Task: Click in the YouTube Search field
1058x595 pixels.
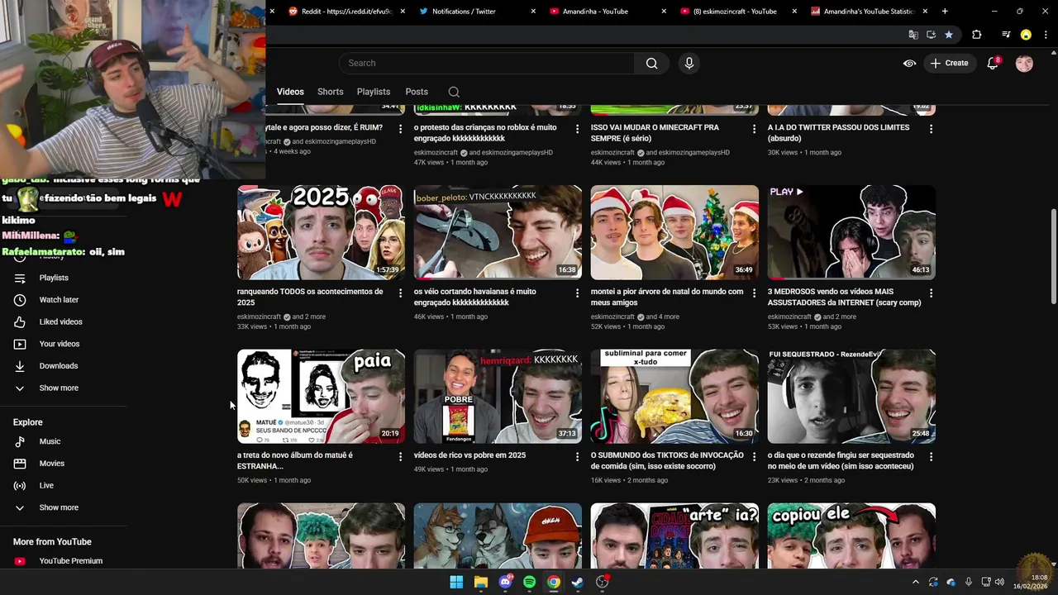Action: [486, 63]
